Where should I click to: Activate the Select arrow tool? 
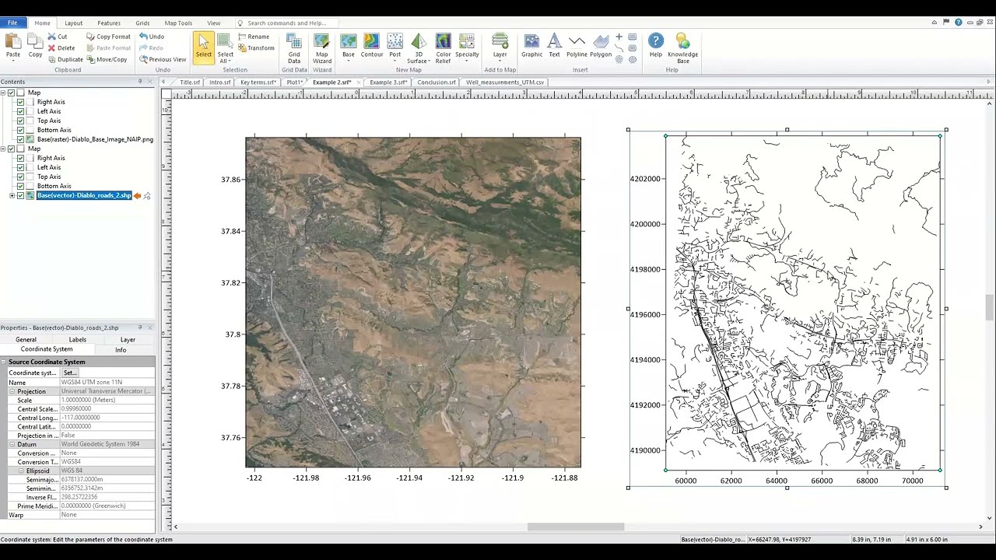(x=203, y=46)
